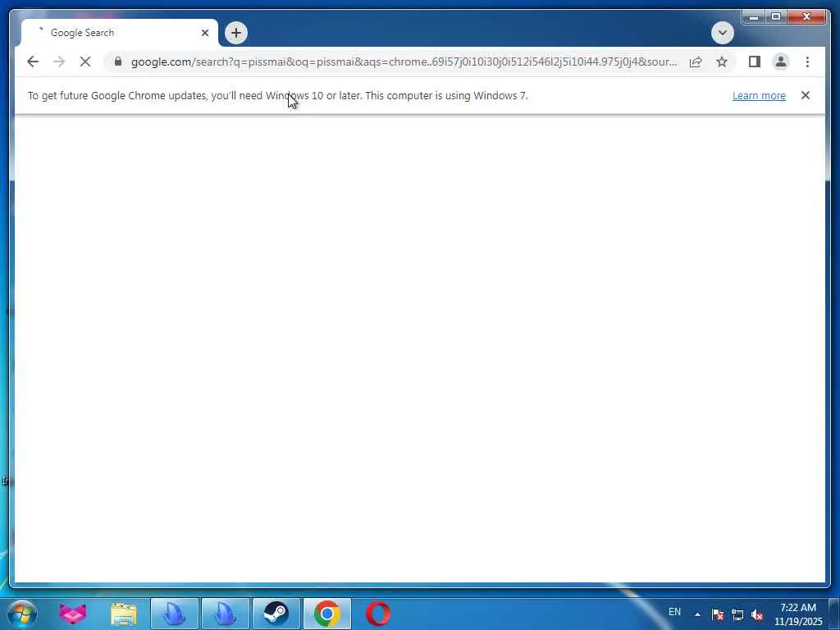Expand the tab search dropdown

(722, 33)
